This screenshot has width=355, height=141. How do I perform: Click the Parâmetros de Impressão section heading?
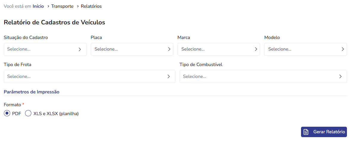click(31, 92)
